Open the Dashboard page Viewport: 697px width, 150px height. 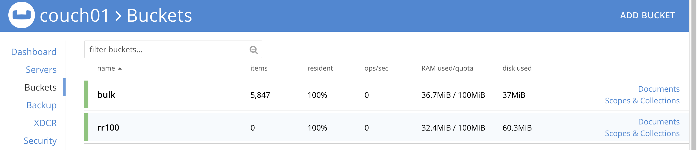pyautogui.click(x=34, y=52)
